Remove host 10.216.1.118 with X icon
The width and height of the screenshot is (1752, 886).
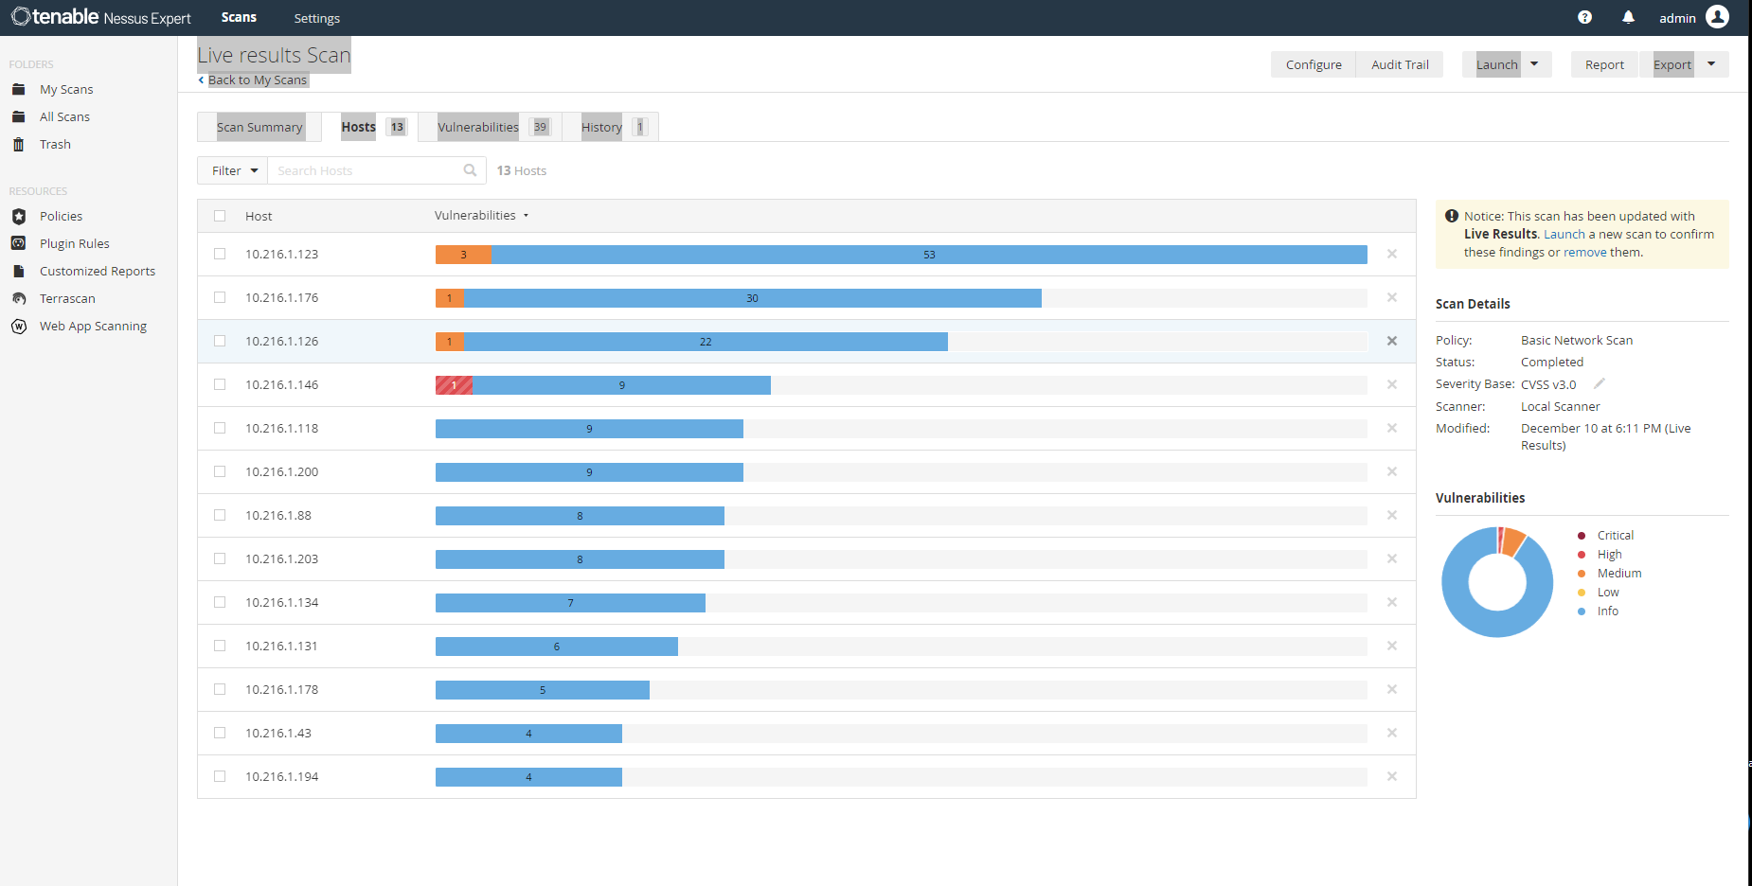coord(1392,428)
